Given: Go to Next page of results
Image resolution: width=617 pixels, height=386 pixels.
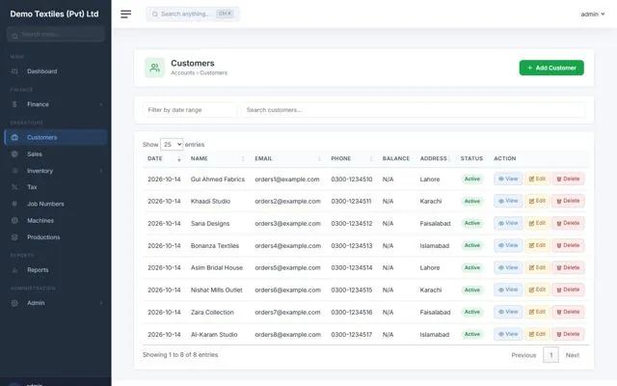Looking at the screenshot, I should pos(572,355).
